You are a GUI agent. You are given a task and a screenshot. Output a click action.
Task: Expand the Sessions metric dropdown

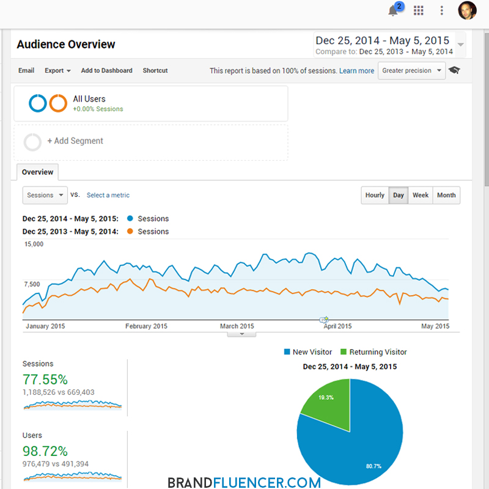tap(45, 196)
